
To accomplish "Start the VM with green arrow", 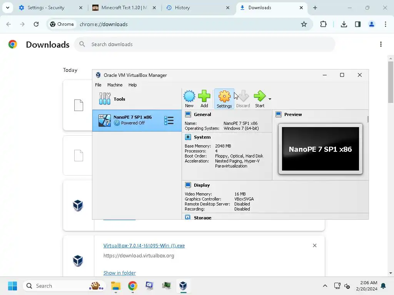I will click(260, 99).
